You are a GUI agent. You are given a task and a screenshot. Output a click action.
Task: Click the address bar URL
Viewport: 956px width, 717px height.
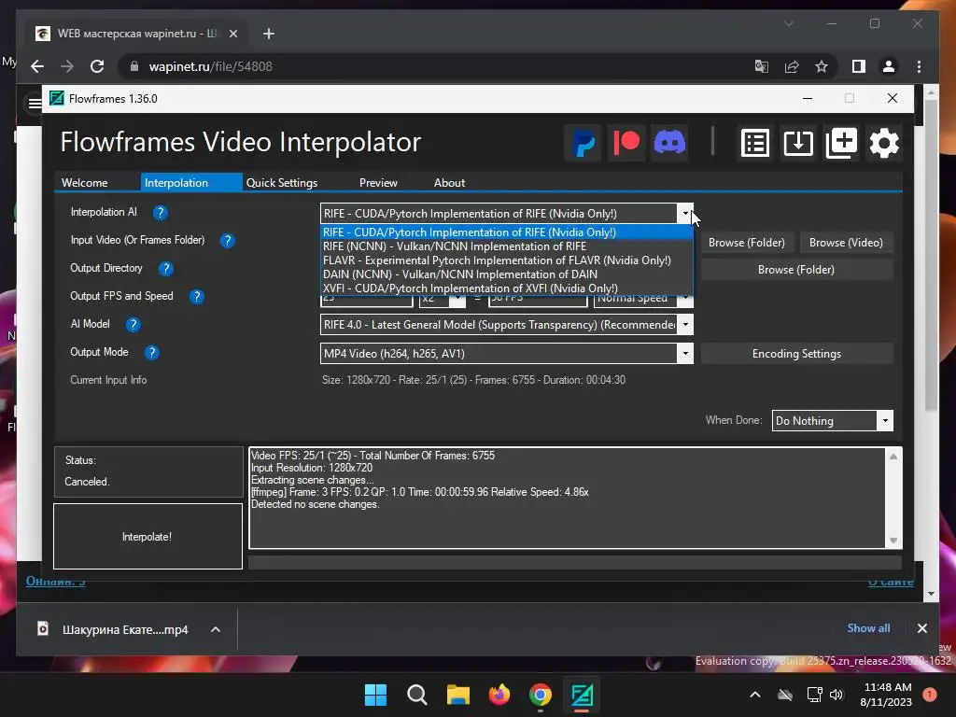click(210, 66)
